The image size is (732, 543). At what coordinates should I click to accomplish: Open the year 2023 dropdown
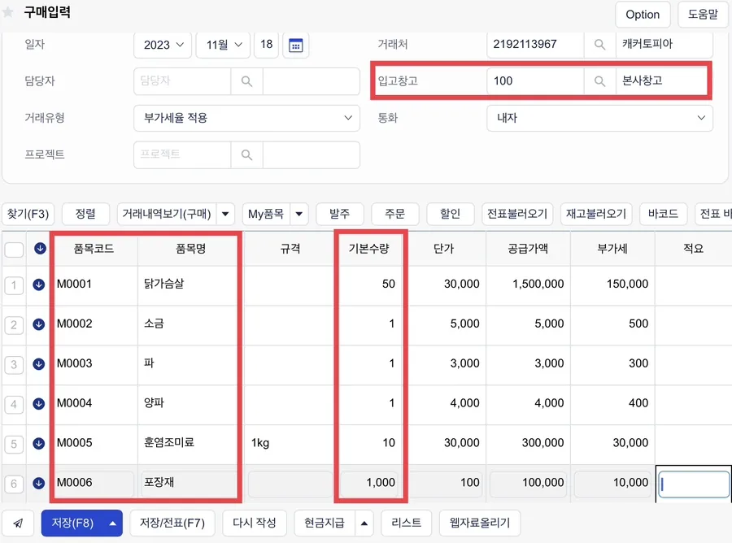point(163,46)
